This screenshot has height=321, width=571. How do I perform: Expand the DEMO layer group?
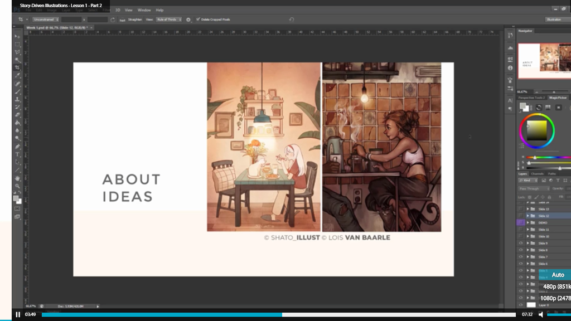tap(528, 223)
